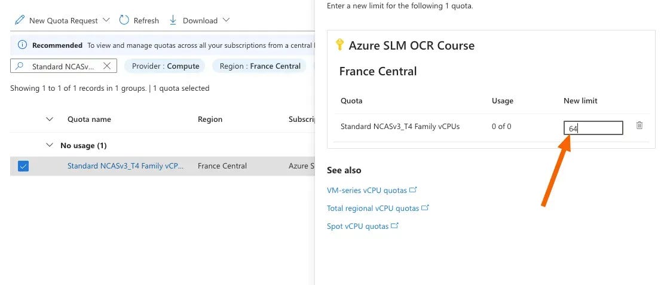Click the New Quota Request pencil icon

point(19,20)
